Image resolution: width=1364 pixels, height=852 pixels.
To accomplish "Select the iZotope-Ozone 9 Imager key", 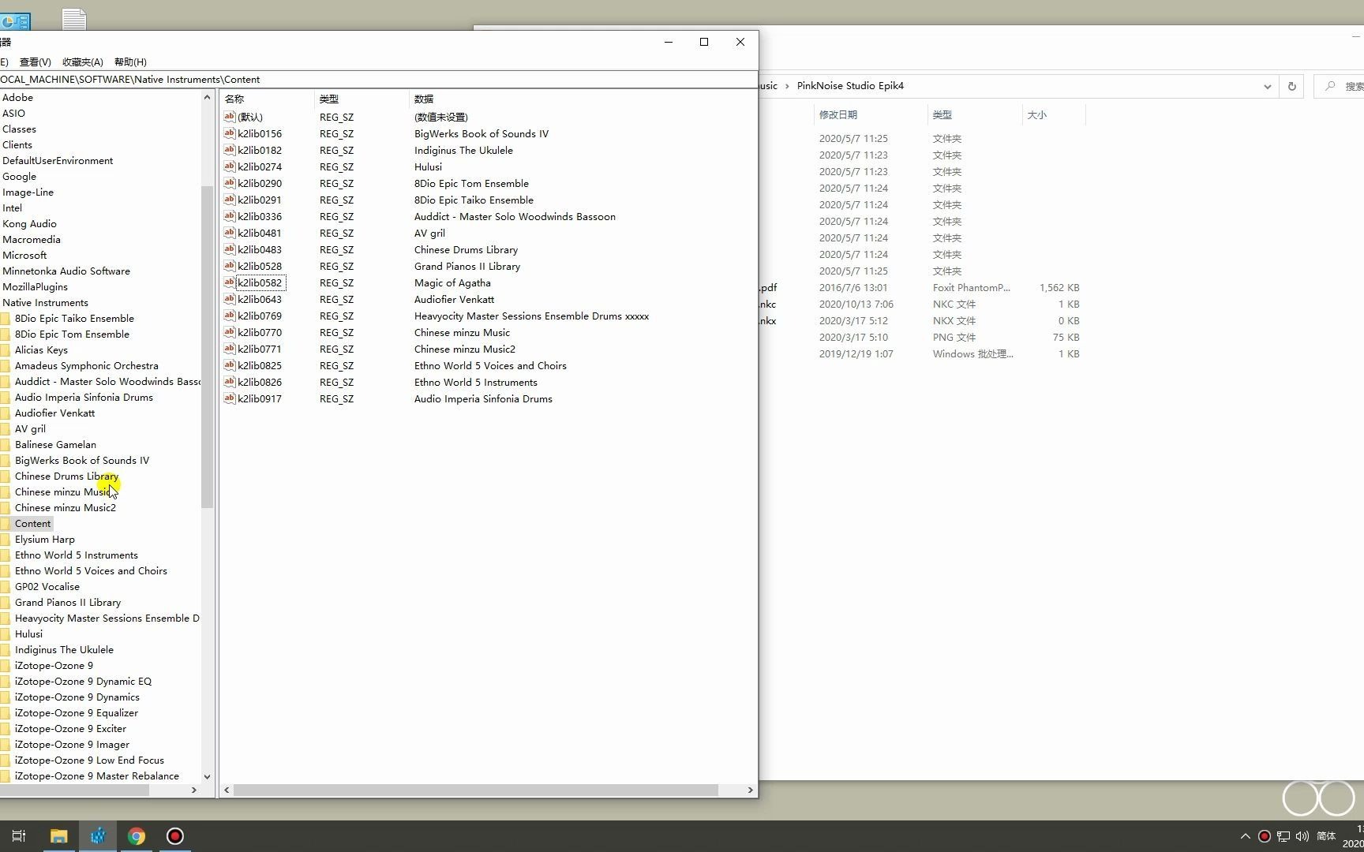I will (72, 745).
